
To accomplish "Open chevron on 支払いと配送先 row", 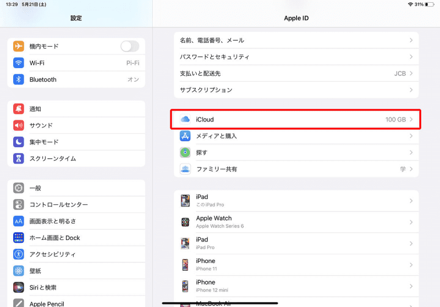I will tap(411, 74).
